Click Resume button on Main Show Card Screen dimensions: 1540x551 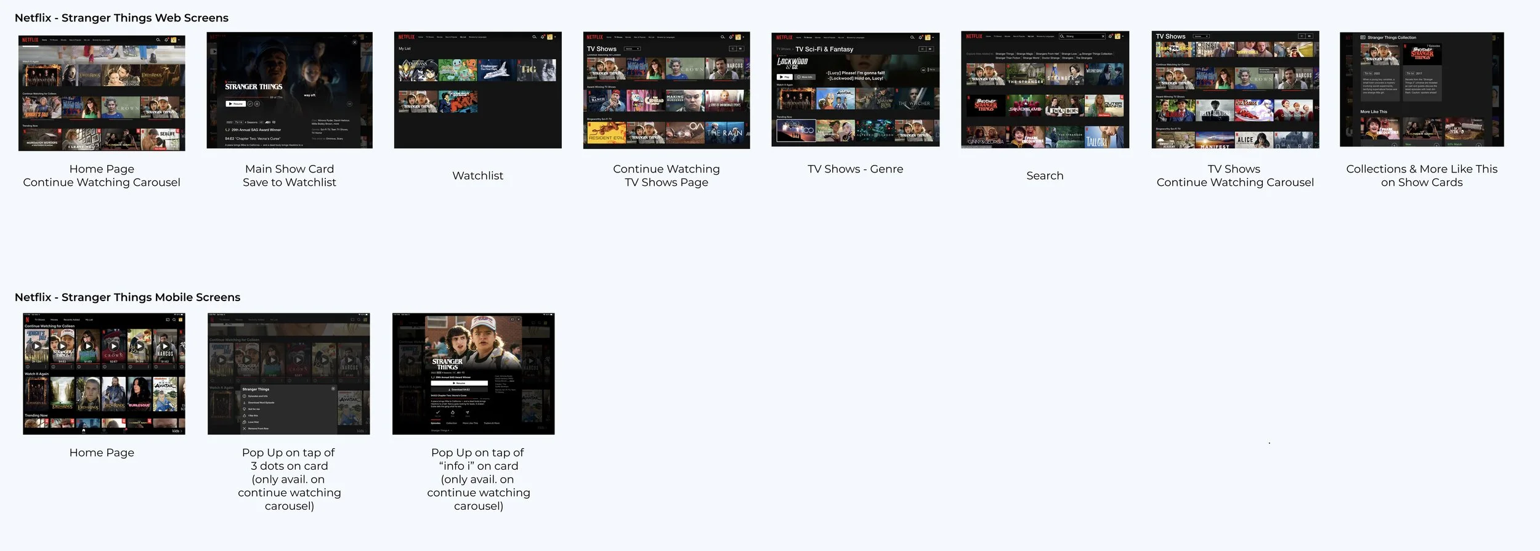tap(236, 104)
